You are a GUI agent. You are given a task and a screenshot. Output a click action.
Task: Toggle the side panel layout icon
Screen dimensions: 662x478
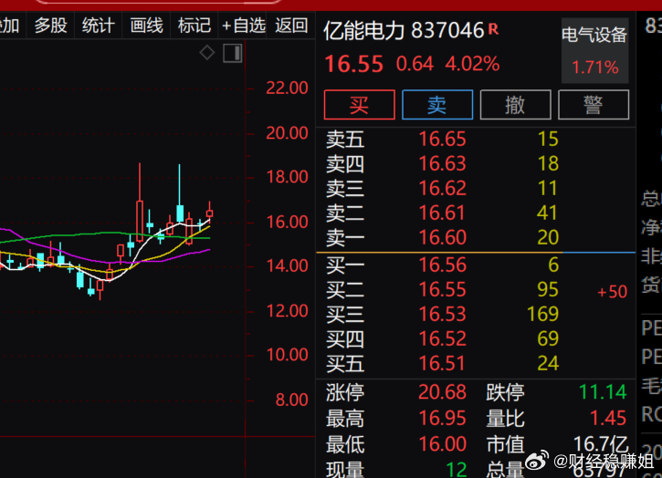tap(233, 54)
